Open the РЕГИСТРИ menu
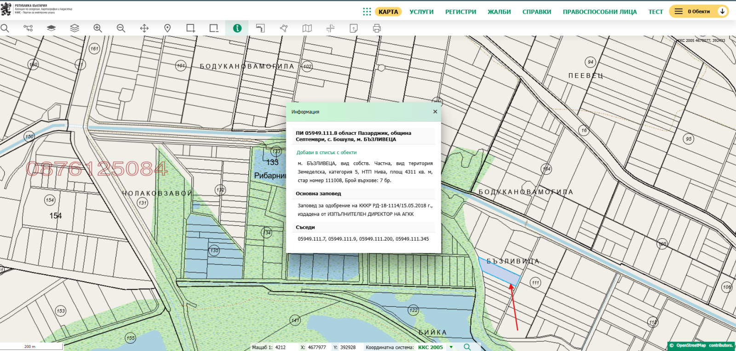Screen dimensions: 736x351 [x=460, y=12]
